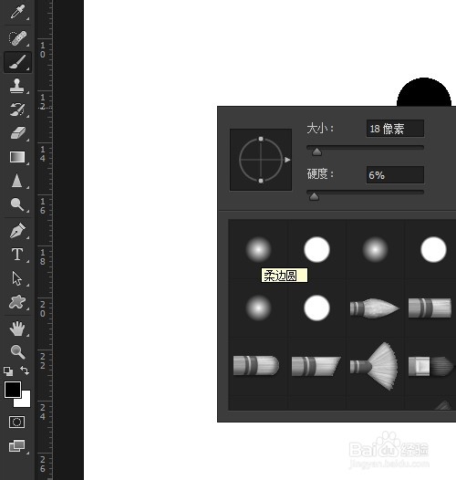
Task: Swap foreground and background colors
Action: [25, 370]
